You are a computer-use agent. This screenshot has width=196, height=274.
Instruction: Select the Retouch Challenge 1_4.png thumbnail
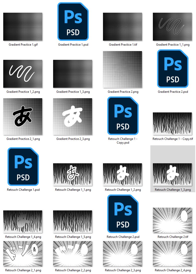coord(23,222)
